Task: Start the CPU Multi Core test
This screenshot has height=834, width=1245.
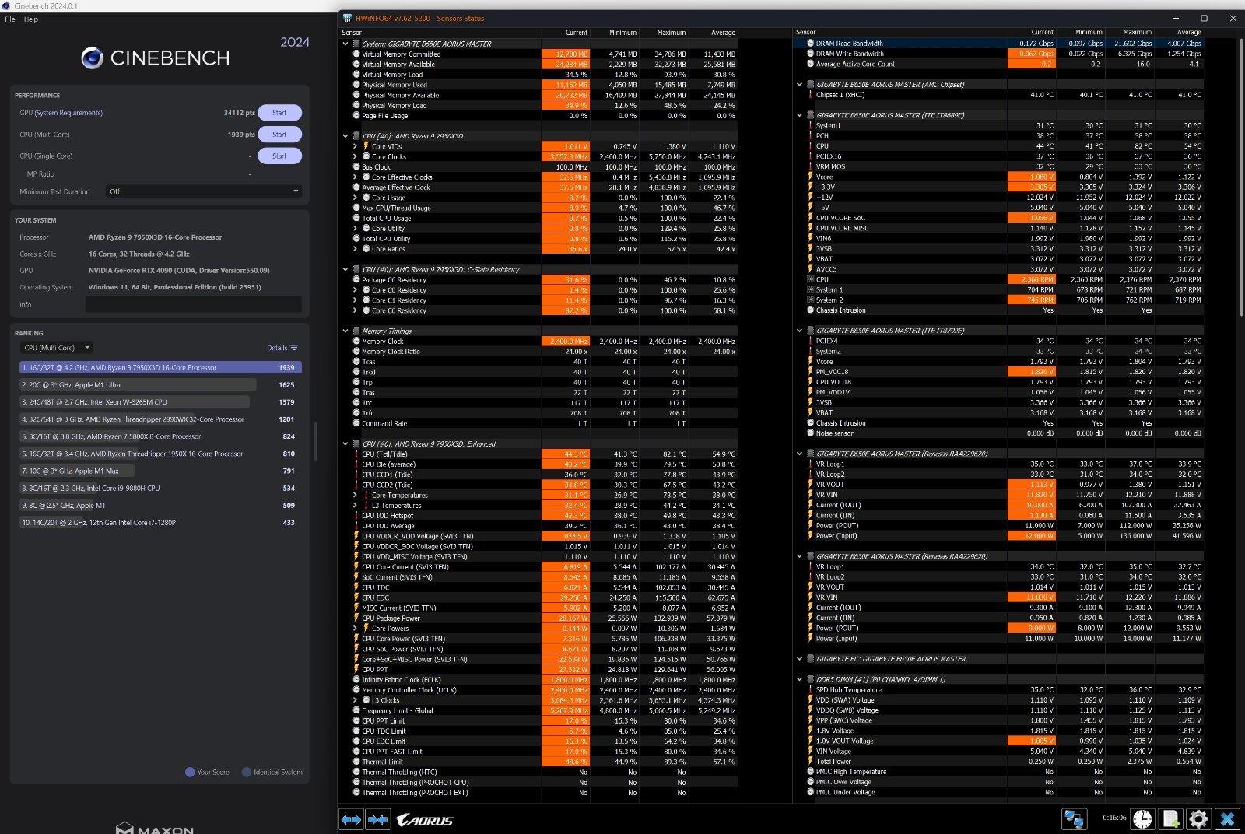Action: coord(279,135)
